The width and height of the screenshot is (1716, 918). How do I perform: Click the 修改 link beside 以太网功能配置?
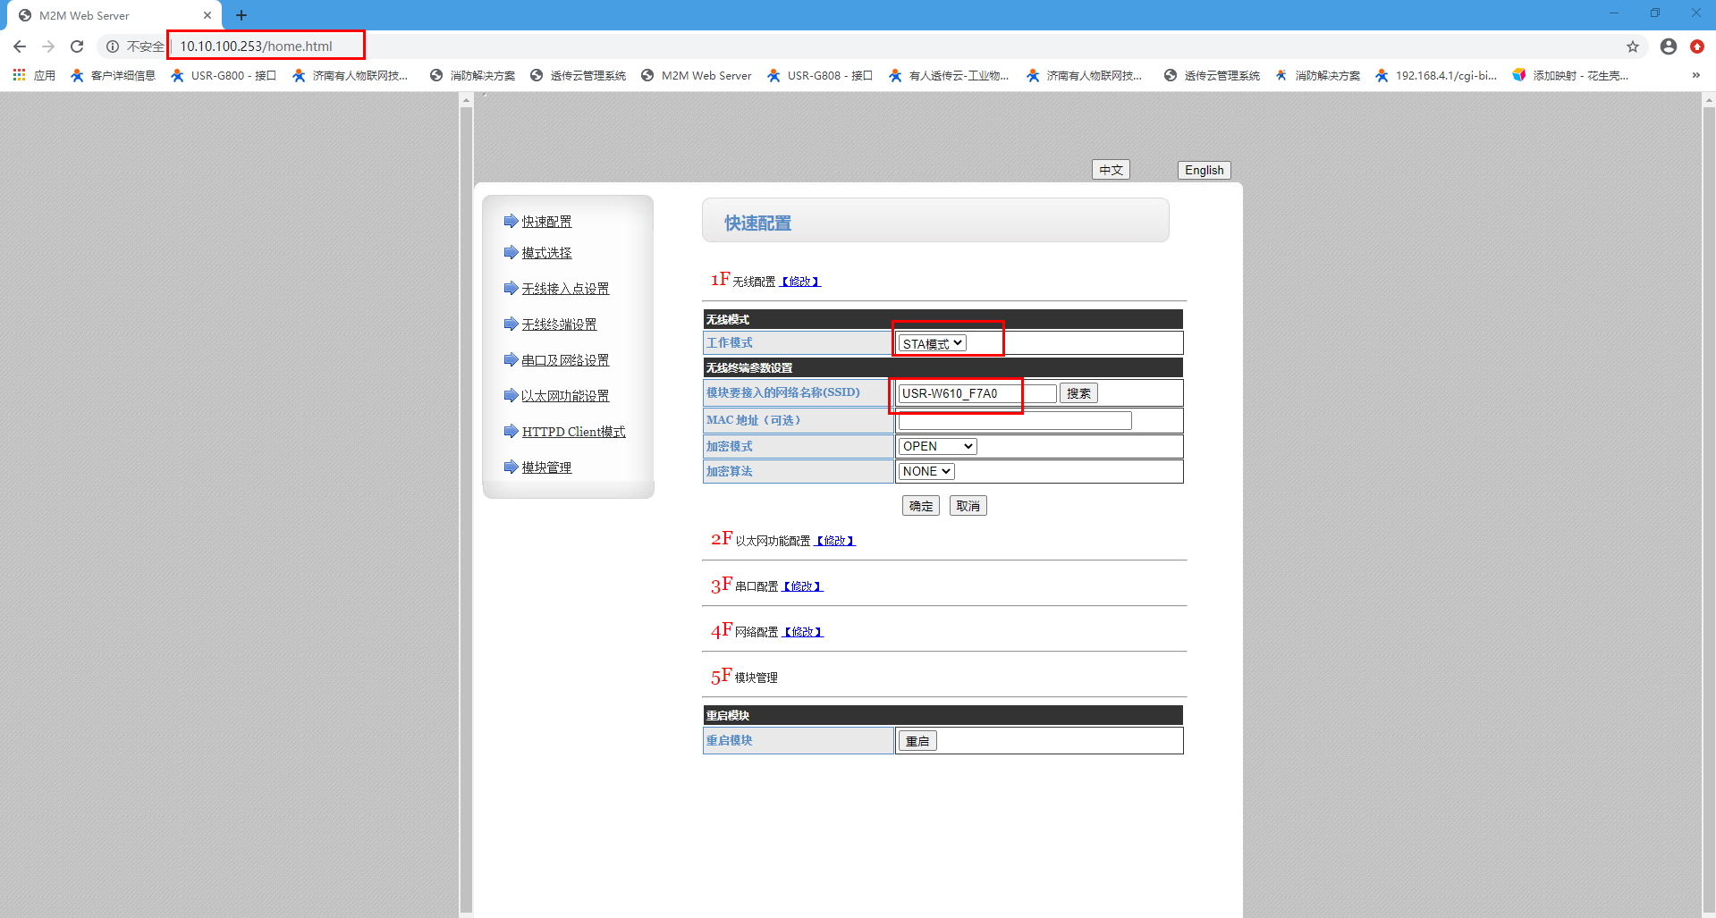(835, 541)
